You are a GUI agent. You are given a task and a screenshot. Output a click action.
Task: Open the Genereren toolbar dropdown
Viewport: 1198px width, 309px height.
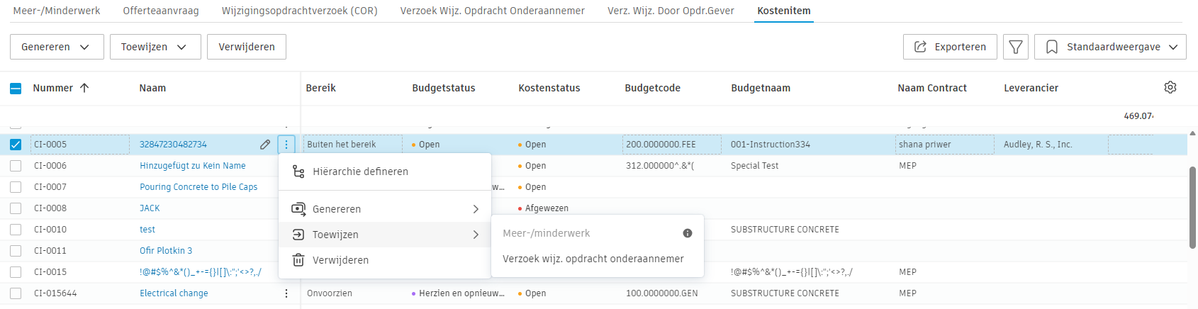[57, 47]
